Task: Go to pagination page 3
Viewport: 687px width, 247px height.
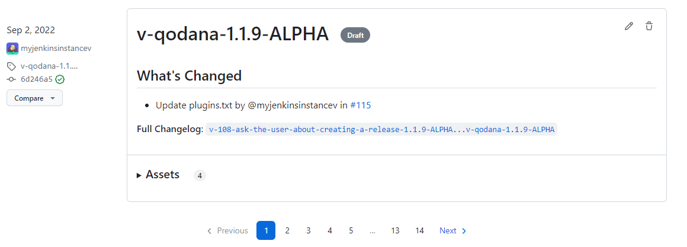Action: (309, 230)
